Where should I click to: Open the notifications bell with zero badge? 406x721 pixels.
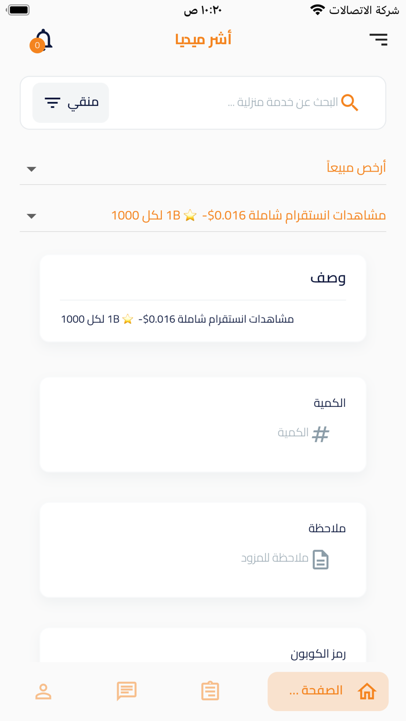pos(45,39)
